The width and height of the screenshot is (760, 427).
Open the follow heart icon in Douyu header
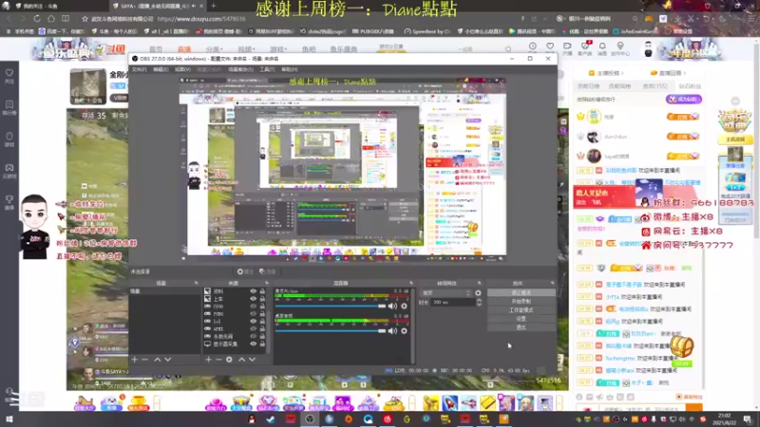[550, 46]
